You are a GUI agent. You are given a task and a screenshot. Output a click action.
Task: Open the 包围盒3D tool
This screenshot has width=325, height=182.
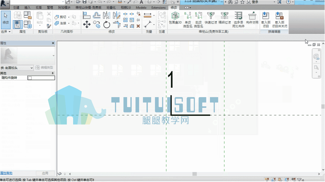175,18
